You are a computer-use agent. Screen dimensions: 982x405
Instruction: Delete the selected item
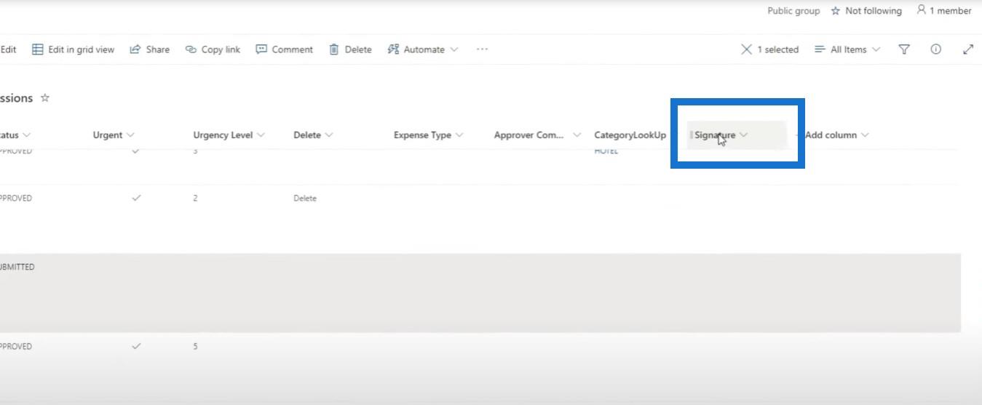tap(350, 49)
